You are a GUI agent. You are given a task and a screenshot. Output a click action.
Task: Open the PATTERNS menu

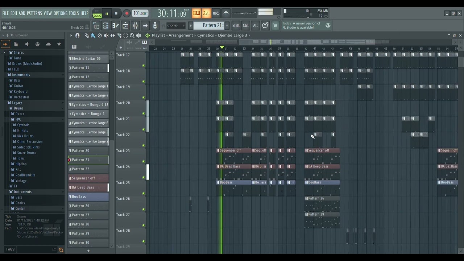tap(34, 13)
